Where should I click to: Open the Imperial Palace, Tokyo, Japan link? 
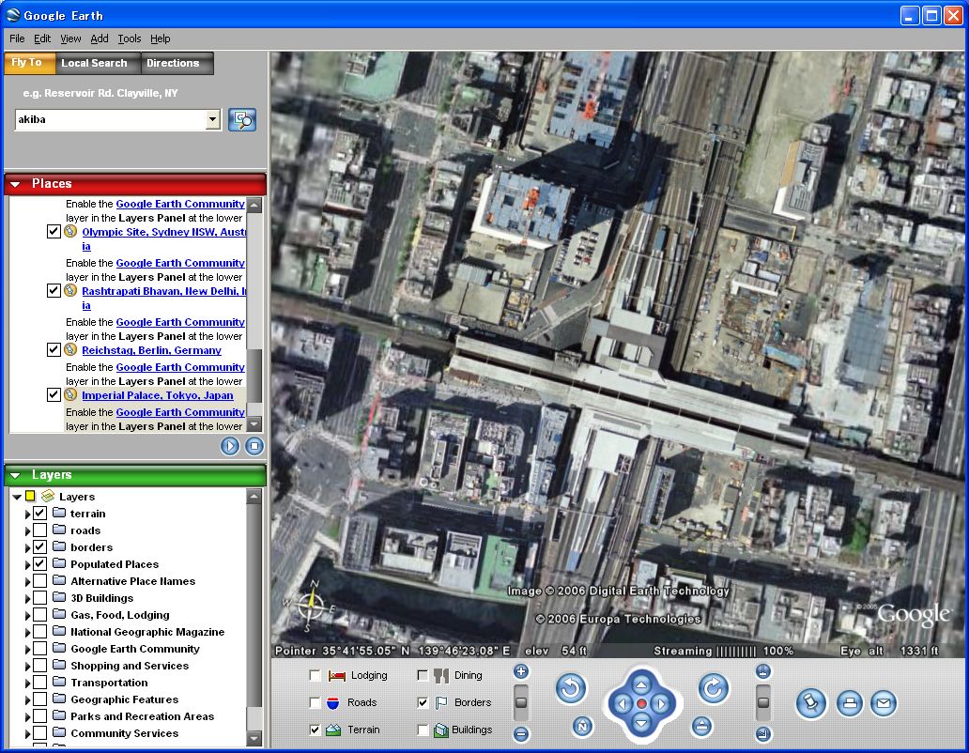coord(157,395)
